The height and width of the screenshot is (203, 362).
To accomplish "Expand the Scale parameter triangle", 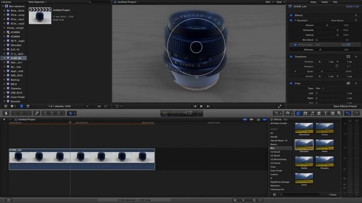I will [x=295, y=72].
